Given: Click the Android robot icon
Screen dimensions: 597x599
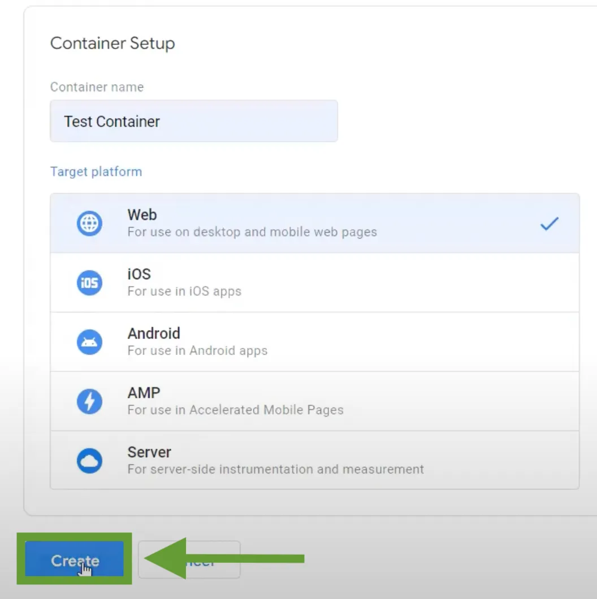Looking at the screenshot, I should pyautogui.click(x=89, y=342).
